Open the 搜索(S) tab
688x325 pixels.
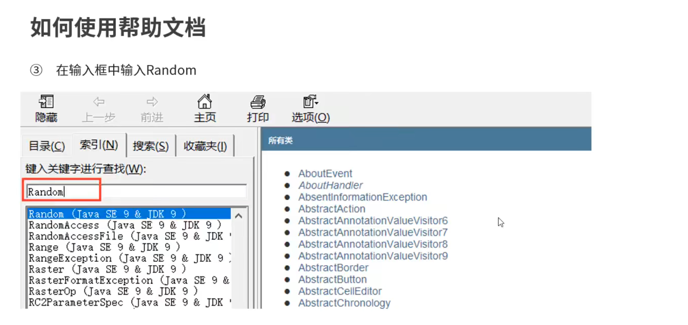coord(151,146)
